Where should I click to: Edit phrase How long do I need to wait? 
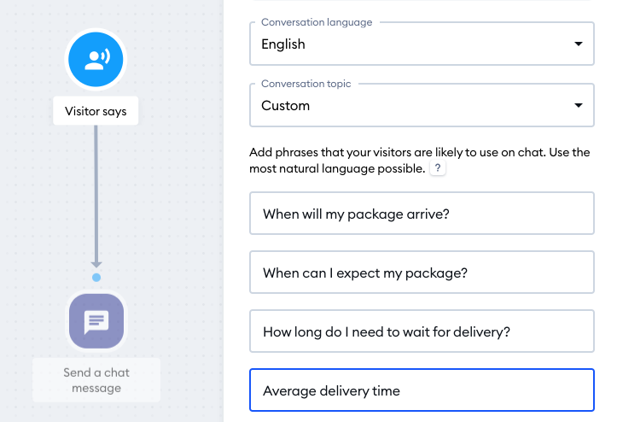(422, 331)
